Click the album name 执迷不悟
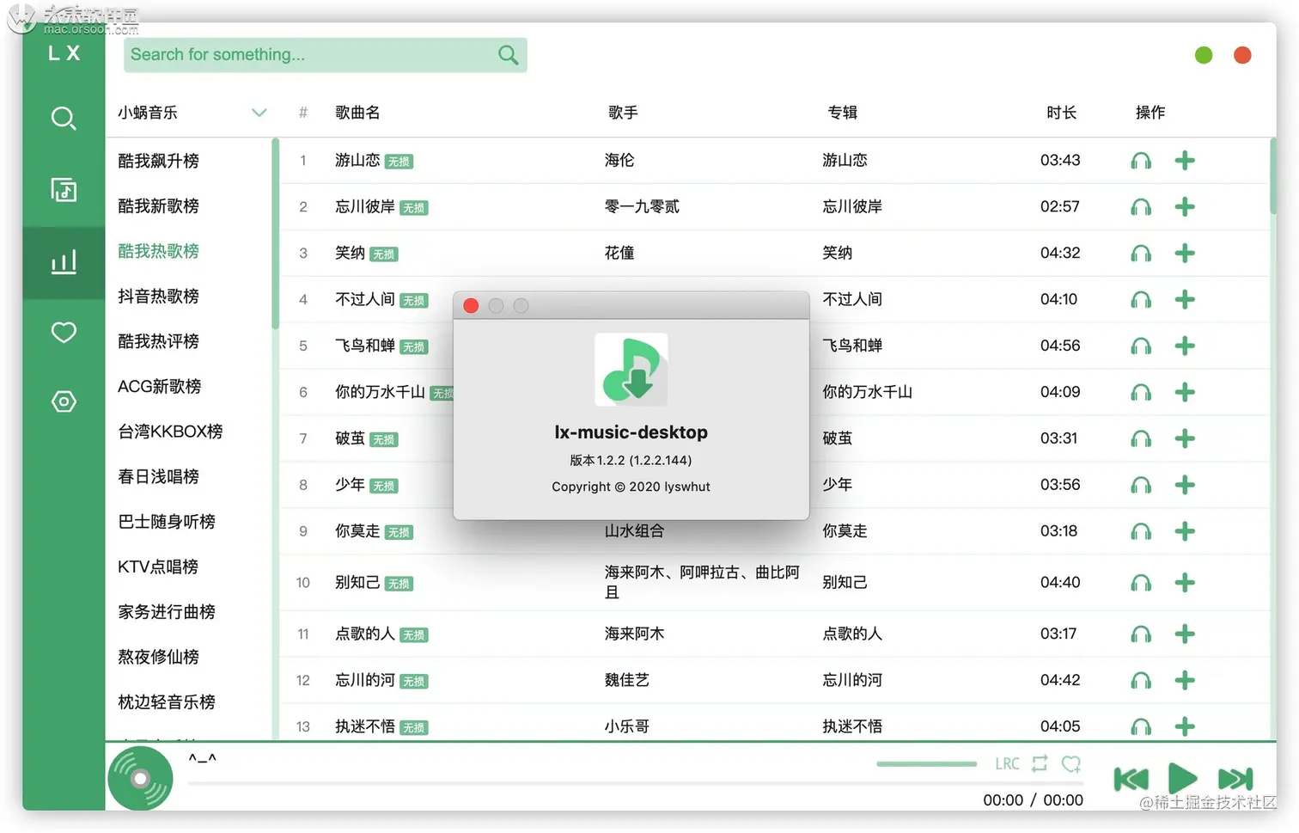This screenshot has width=1299, height=833. click(x=852, y=727)
